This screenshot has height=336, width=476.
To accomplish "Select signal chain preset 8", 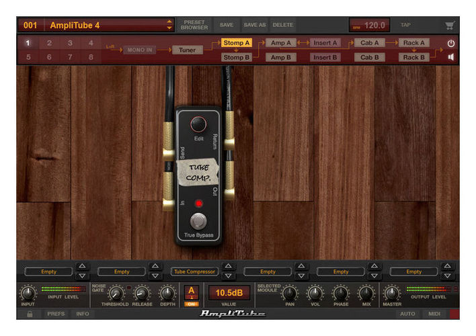I will click(x=91, y=57).
